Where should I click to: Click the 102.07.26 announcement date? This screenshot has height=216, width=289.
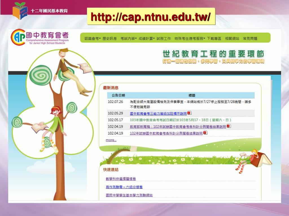(115, 102)
